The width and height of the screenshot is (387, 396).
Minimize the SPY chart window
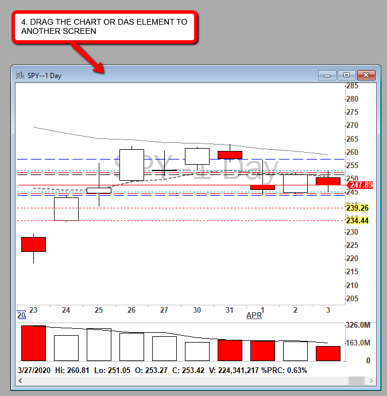click(328, 75)
